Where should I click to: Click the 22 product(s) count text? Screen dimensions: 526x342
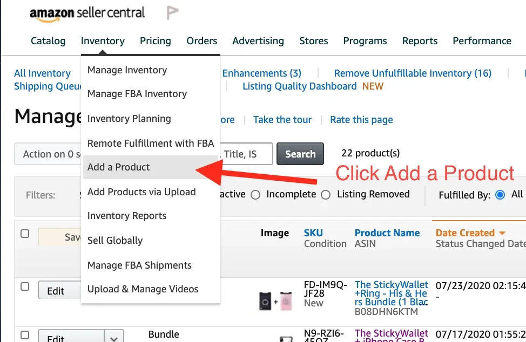[370, 153]
